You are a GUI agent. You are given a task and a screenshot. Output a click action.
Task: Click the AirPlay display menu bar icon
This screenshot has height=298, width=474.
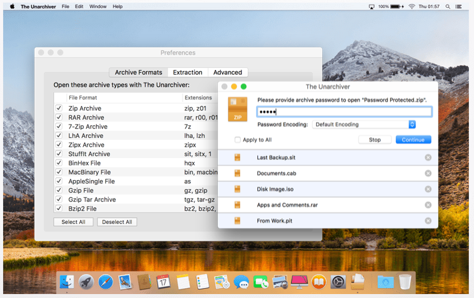click(x=371, y=7)
